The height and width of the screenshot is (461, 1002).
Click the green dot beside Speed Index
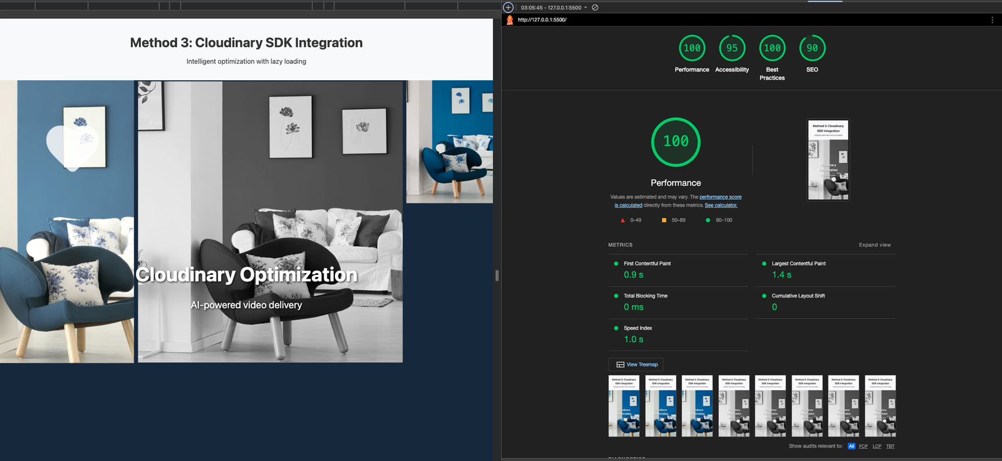pyautogui.click(x=616, y=328)
